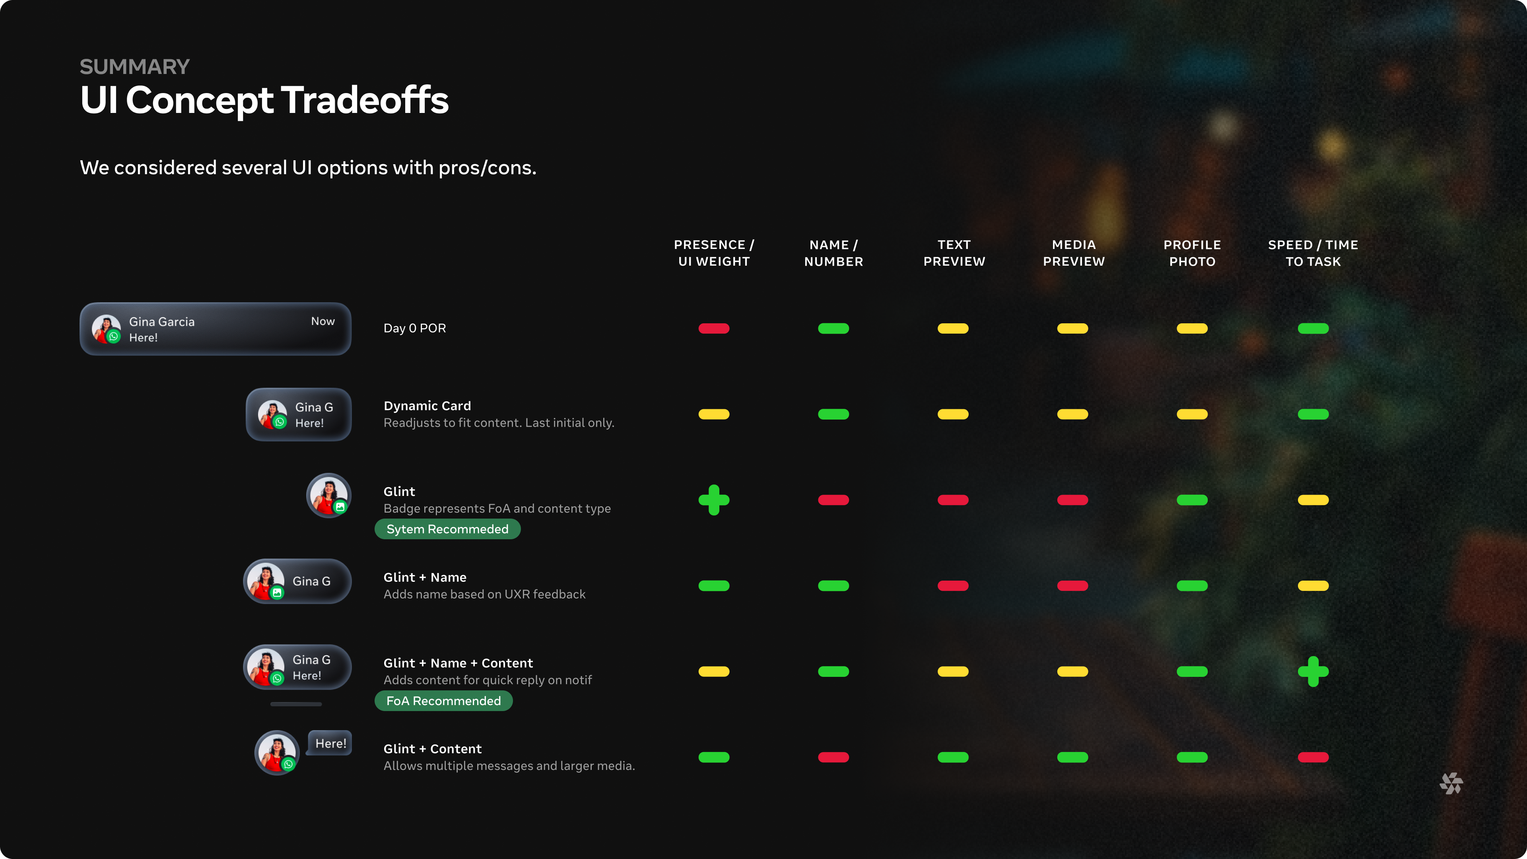Click the 'Sytem Recommeded' badge
This screenshot has width=1527, height=859.
pyautogui.click(x=447, y=529)
